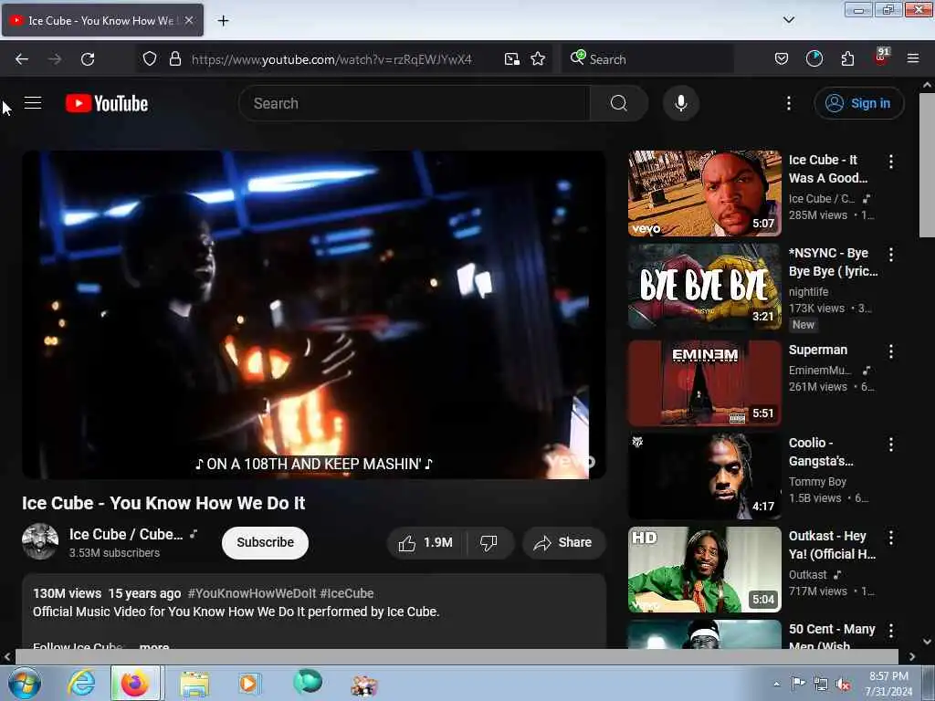Reload the page
Screen dimensions: 935x701
click(88, 59)
